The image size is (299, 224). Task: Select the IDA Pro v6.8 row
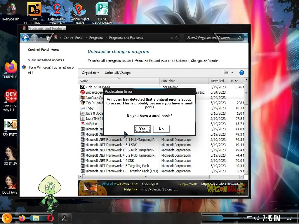161,103
